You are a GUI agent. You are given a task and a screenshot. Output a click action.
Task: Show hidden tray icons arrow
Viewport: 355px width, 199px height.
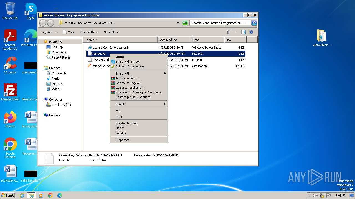pyautogui.click(x=309, y=195)
